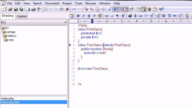
Task: Switch to the Cliptext tab
Action: (22, 16)
